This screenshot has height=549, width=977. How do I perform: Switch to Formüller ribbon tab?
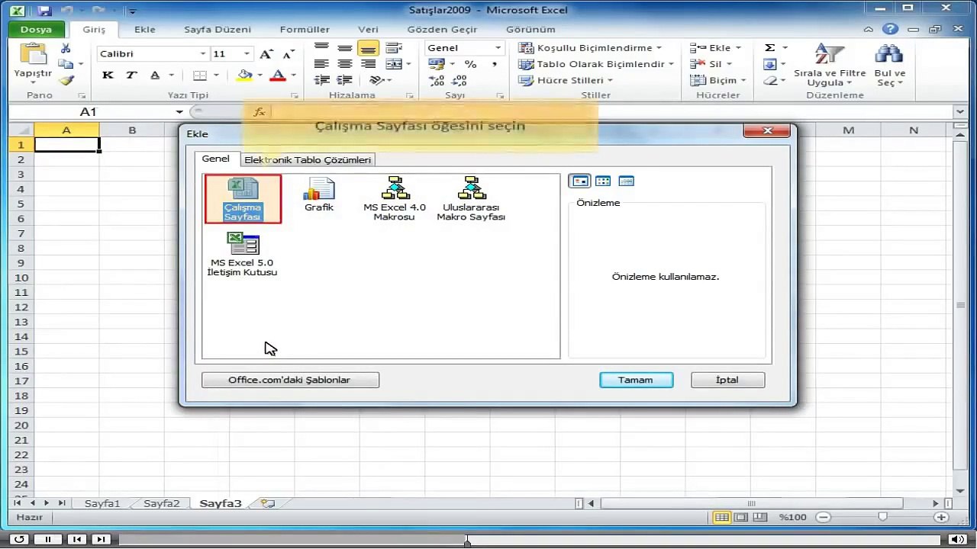click(x=305, y=30)
